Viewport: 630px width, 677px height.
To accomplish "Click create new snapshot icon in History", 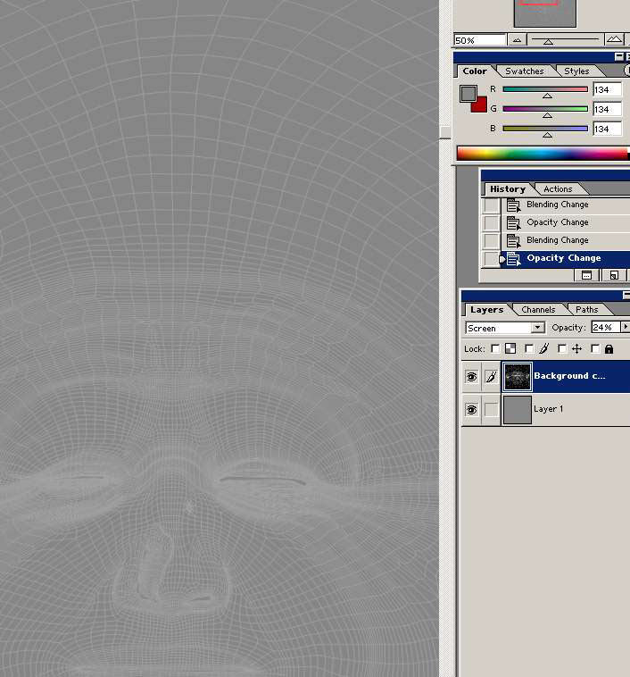I will (x=614, y=276).
